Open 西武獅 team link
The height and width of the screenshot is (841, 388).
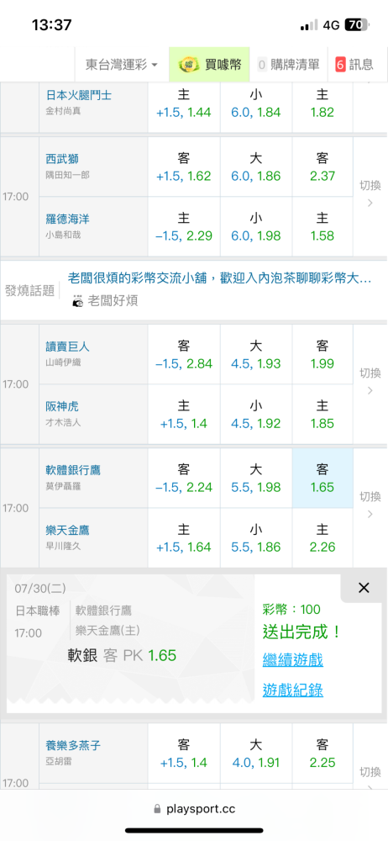(62, 159)
